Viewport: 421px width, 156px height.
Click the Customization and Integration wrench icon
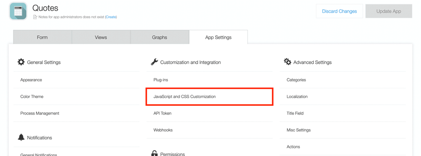pos(155,62)
